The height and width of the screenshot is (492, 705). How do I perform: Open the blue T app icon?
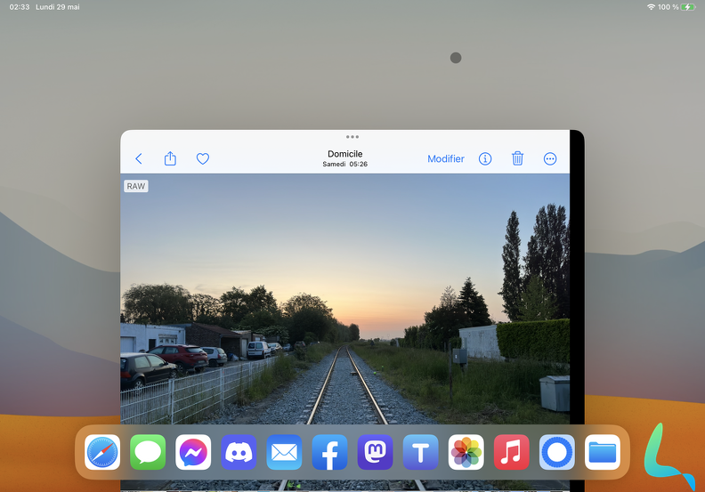[420, 452]
